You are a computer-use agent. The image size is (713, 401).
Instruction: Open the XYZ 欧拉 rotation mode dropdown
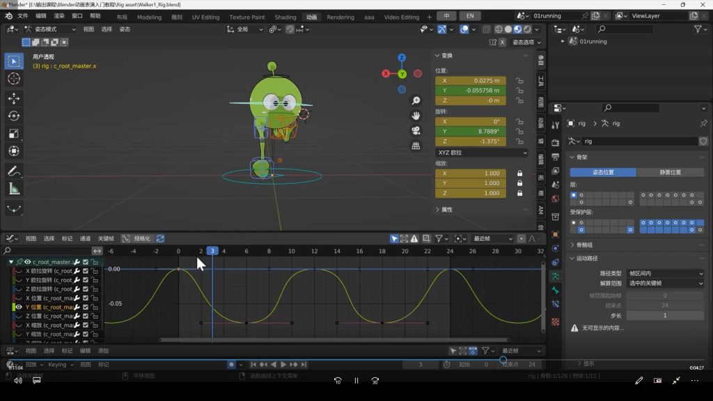click(x=481, y=152)
